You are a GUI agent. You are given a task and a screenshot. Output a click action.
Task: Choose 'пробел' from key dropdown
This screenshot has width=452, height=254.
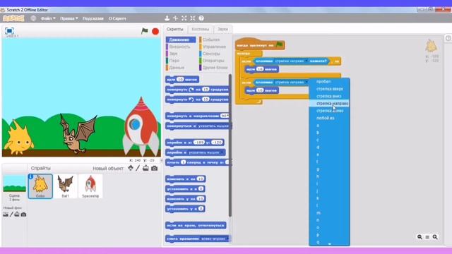tap(329, 82)
